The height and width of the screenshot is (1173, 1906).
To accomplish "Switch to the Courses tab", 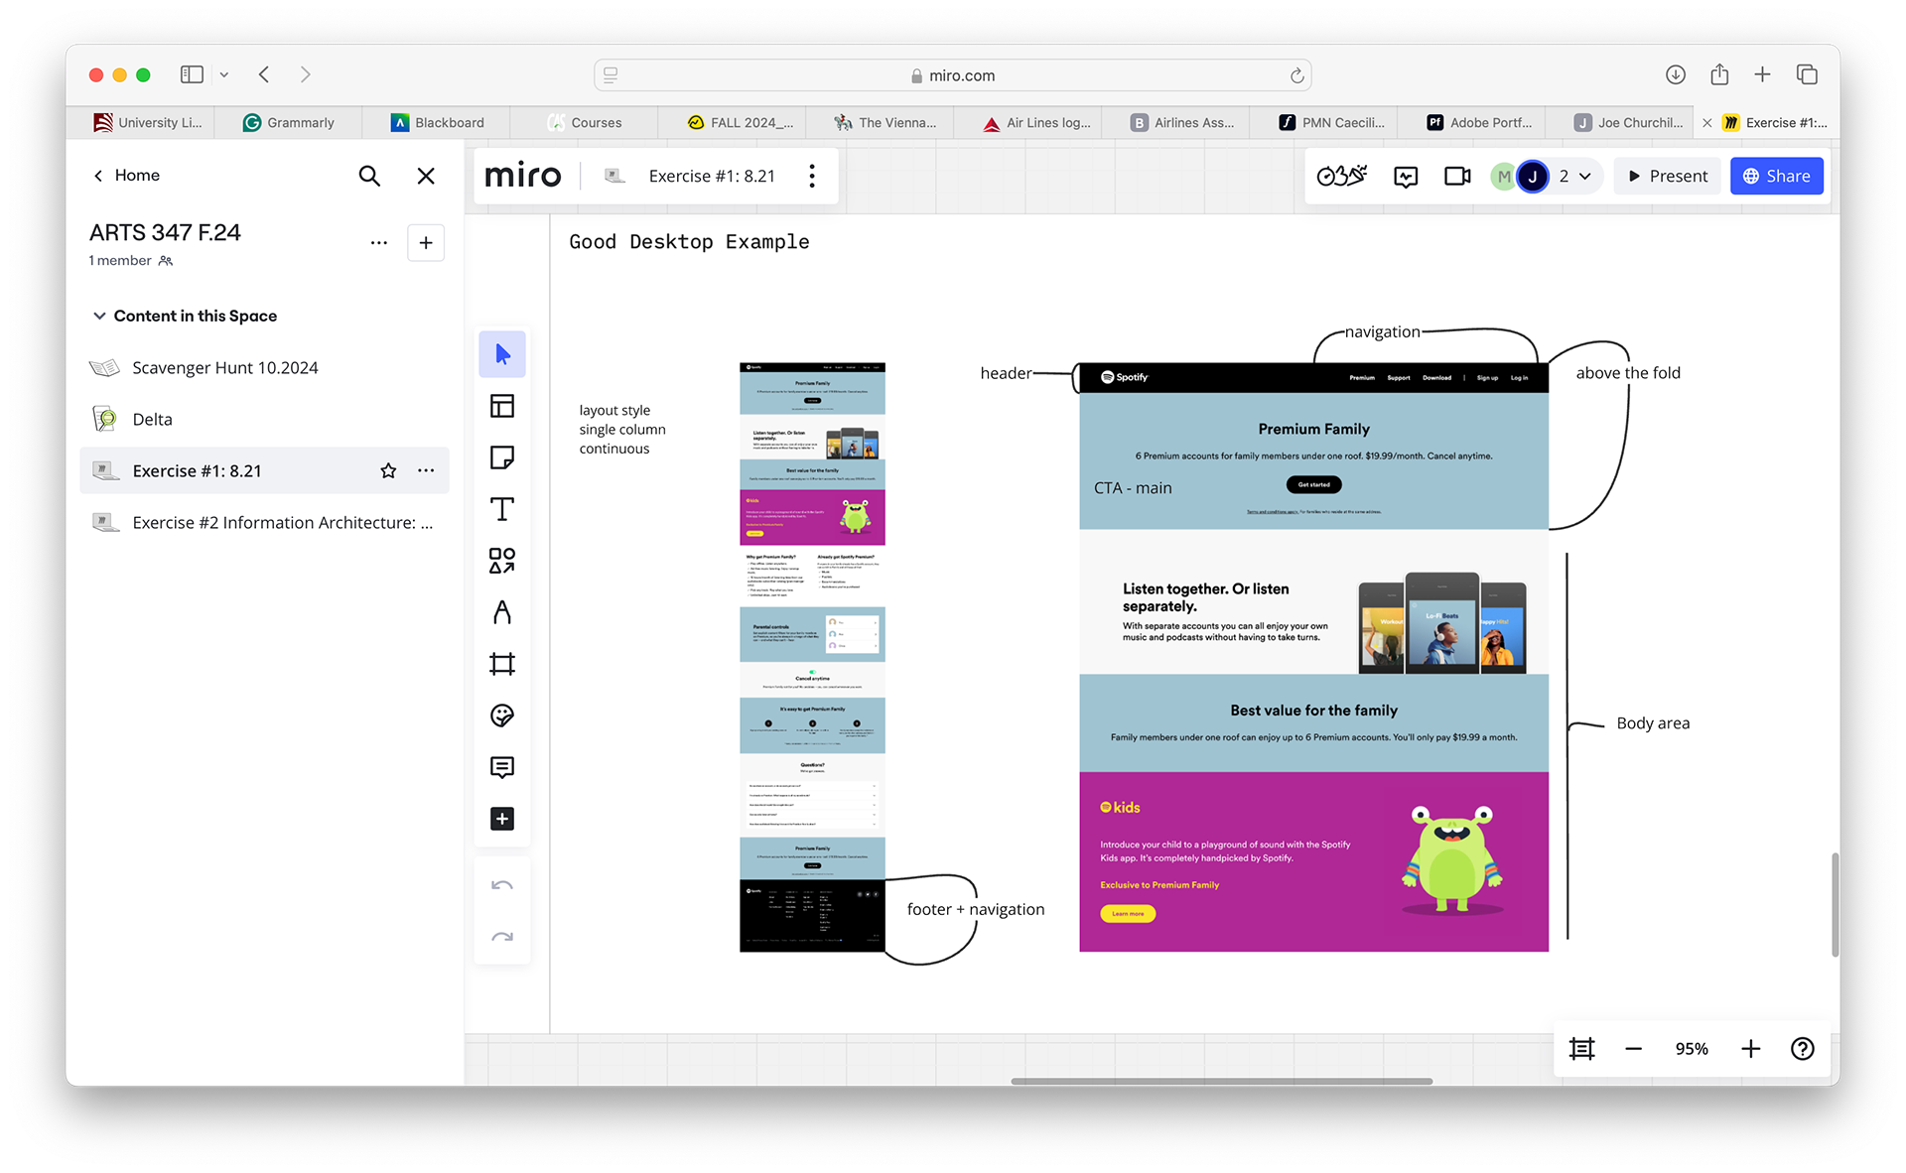I will 585,122.
